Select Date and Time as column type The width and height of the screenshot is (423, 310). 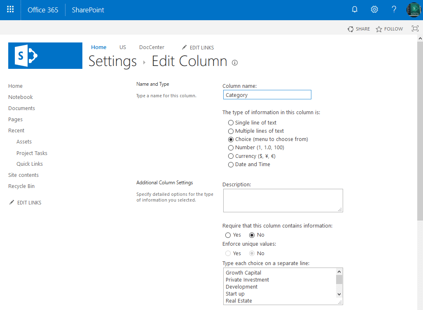(x=231, y=164)
